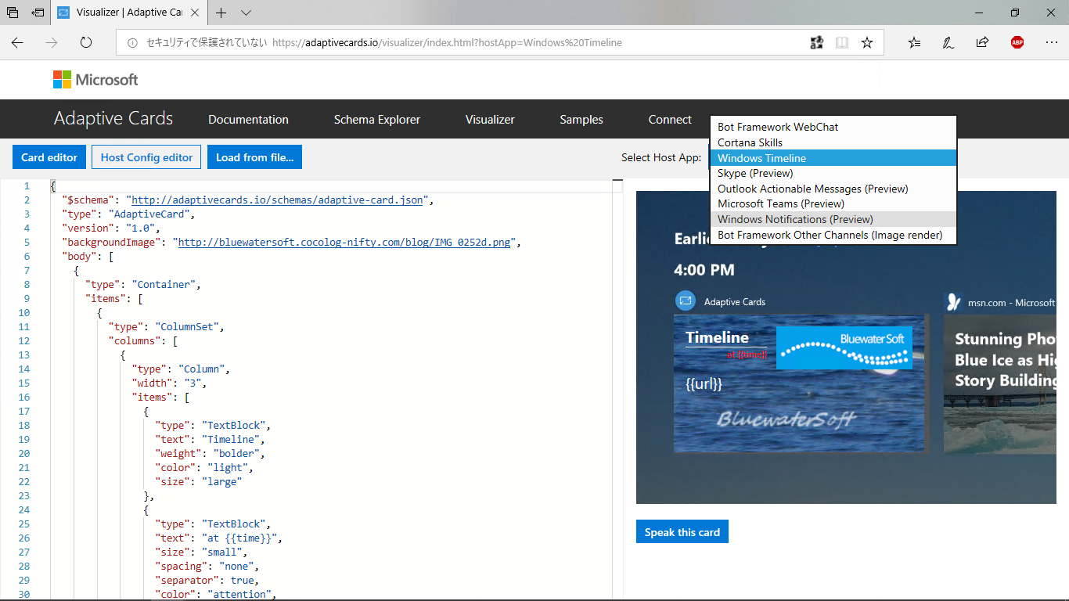Screen dimensions: 1069x601
Task: Add this page to favorites
Action: click(867, 43)
